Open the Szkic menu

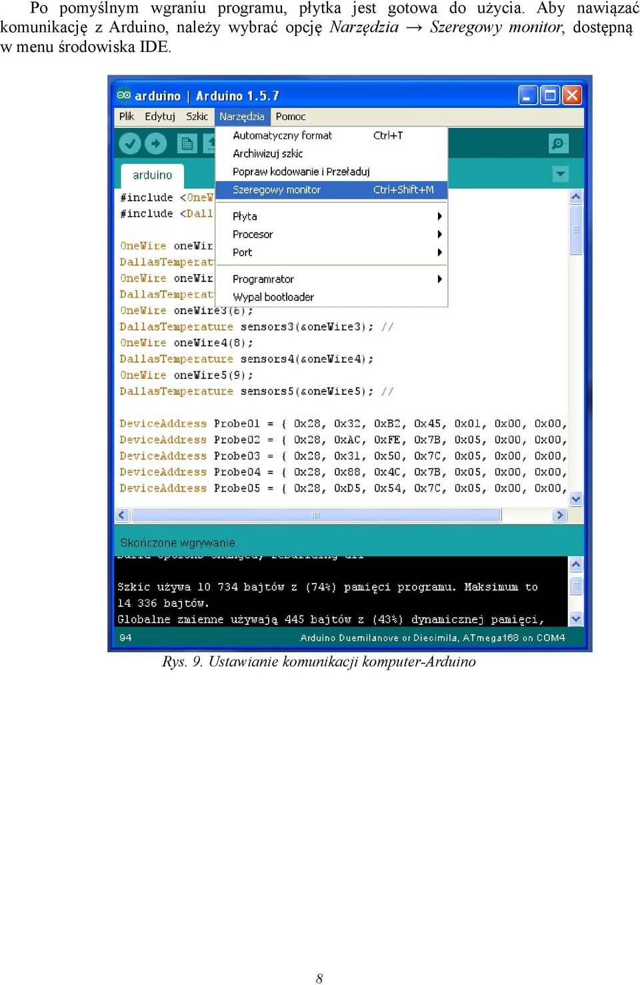(x=197, y=116)
